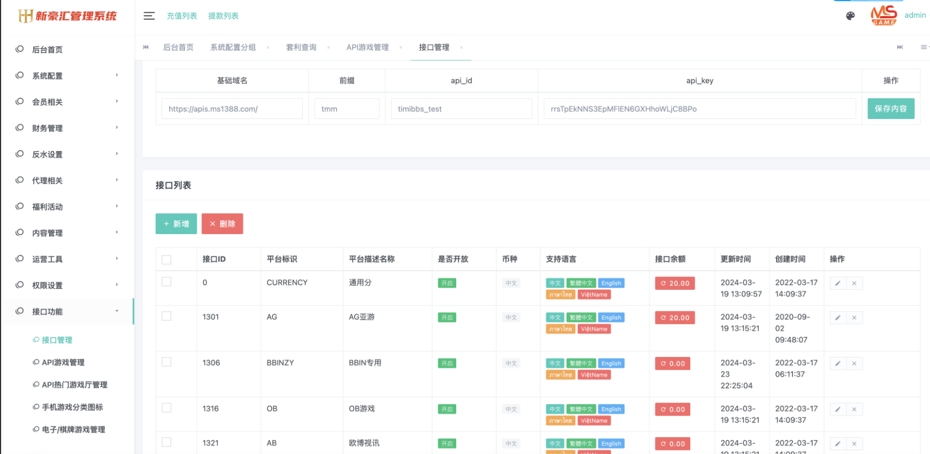Check the 1301 AG row checkbox
Image resolution: width=930 pixels, height=454 pixels.
[x=166, y=316]
